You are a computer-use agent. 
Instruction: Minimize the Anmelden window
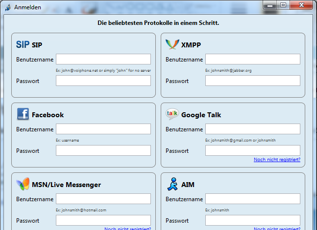click(x=270, y=5)
